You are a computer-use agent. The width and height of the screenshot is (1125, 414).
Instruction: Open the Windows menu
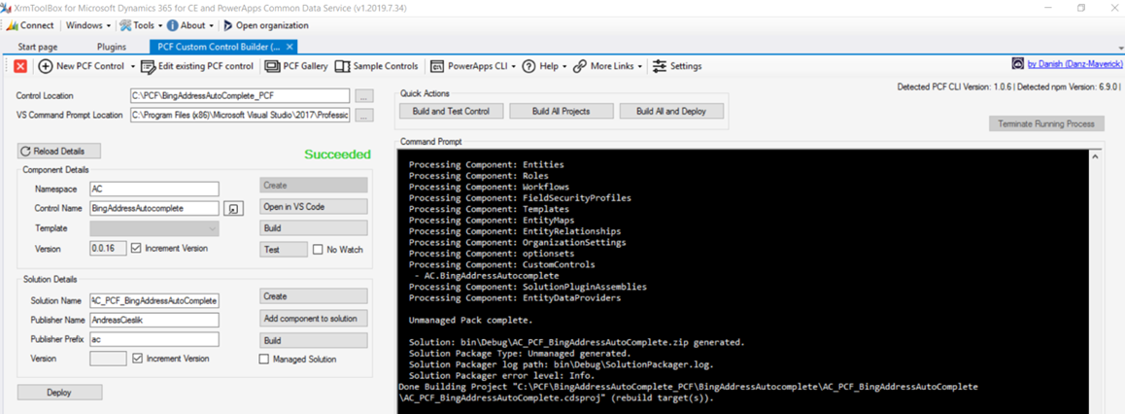(88, 25)
